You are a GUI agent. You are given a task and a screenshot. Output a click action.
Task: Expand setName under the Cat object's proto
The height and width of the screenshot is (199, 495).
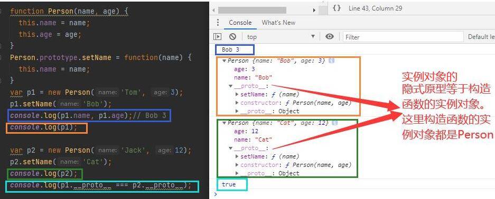237,156
